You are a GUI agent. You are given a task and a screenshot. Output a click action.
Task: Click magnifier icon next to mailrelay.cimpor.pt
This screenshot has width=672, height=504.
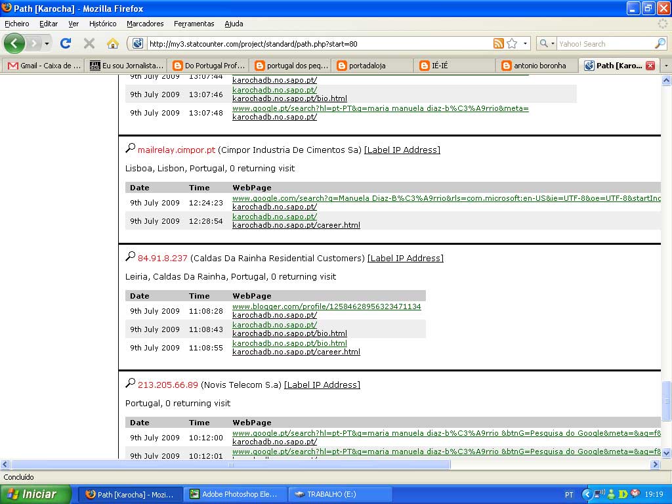click(x=131, y=148)
